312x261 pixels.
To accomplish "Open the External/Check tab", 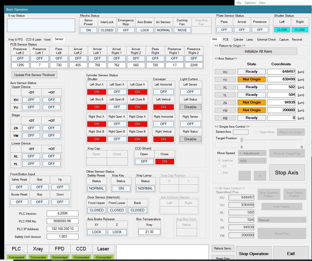I will pos(266,40).
